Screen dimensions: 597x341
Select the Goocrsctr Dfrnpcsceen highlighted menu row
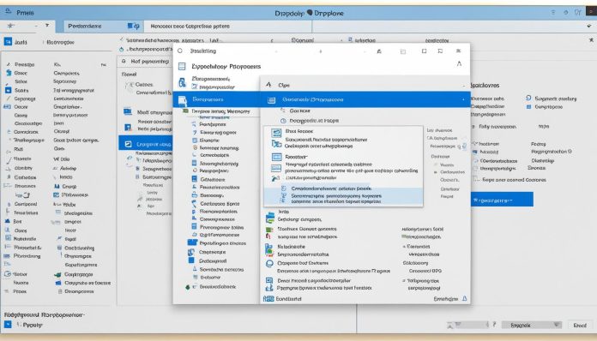tap(365, 99)
